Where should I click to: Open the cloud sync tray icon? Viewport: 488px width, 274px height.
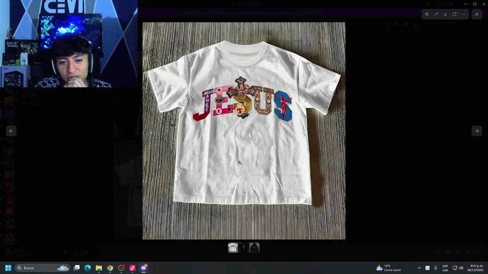pyautogui.click(x=427, y=268)
